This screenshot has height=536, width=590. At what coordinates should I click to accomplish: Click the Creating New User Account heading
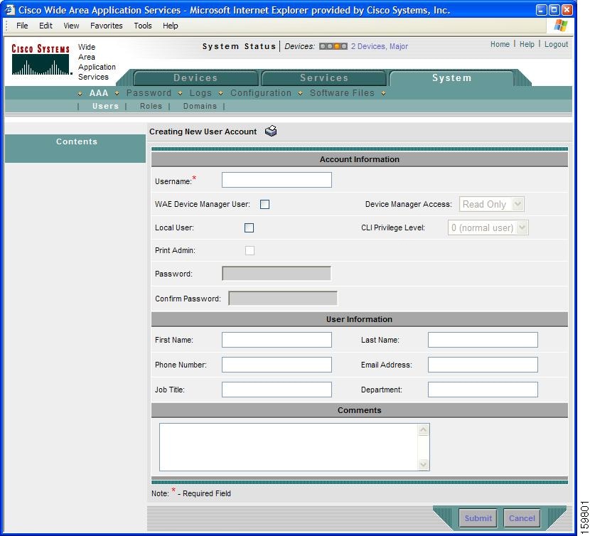tap(203, 132)
